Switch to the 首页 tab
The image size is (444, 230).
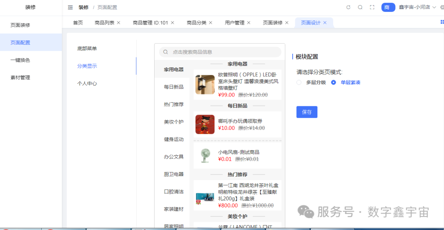(78, 23)
